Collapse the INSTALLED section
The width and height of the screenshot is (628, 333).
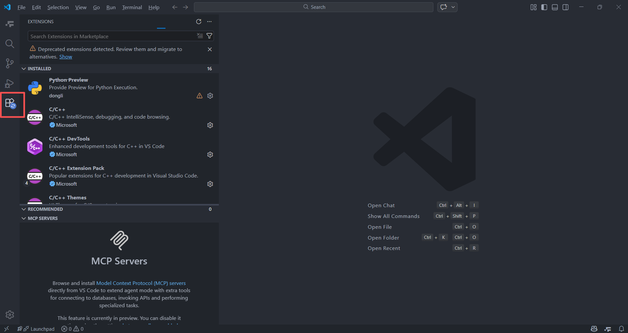coord(24,69)
